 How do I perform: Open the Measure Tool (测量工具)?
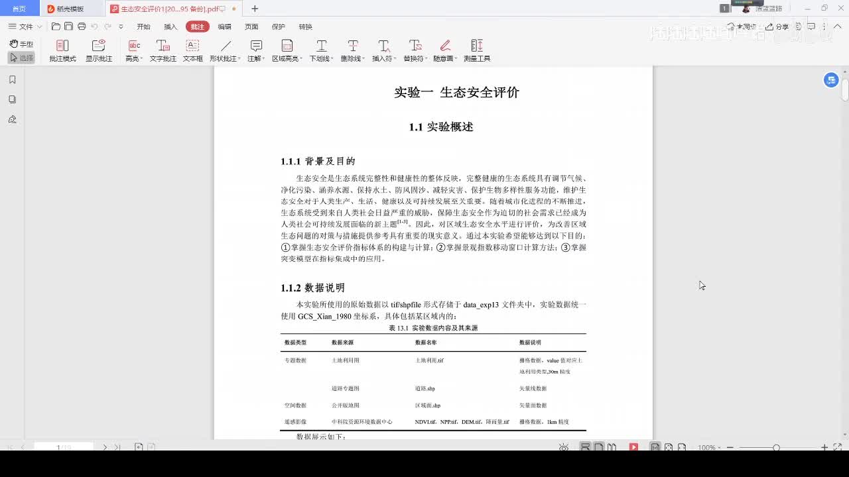pyautogui.click(x=477, y=50)
